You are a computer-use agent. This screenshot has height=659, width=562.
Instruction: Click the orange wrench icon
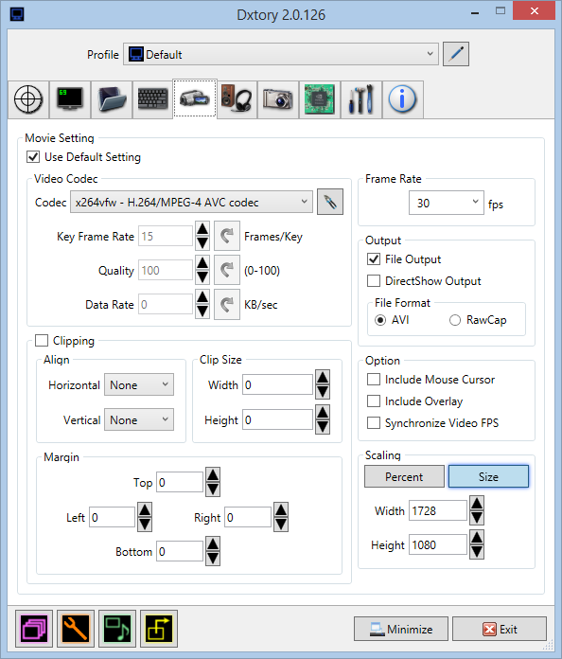click(76, 629)
